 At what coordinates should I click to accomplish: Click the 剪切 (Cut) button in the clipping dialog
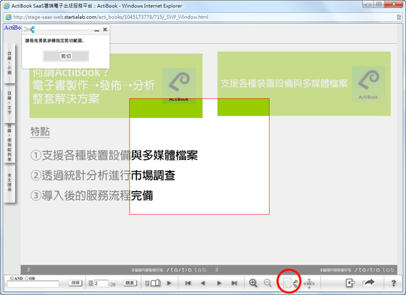(x=66, y=56)
